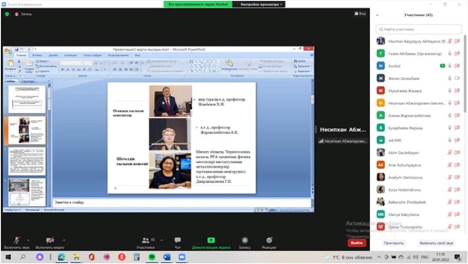The image size is (468, 264).
Task: Click green Демонстрация экрана share icon
Action: [211, 240]
